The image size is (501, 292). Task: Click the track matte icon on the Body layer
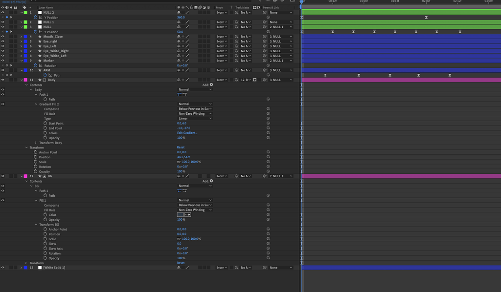tap(254, 80)
